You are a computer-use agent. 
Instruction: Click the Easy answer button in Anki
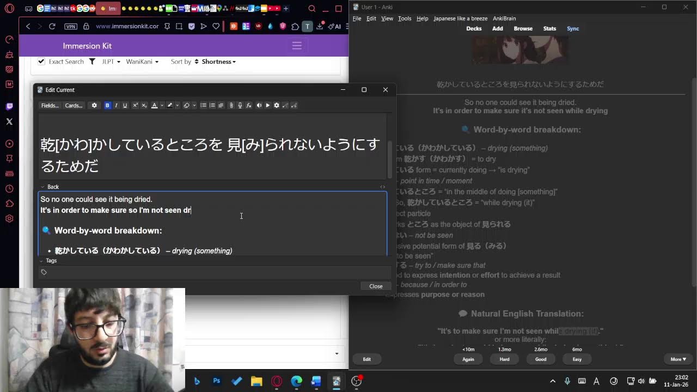[x=577, y=359]
